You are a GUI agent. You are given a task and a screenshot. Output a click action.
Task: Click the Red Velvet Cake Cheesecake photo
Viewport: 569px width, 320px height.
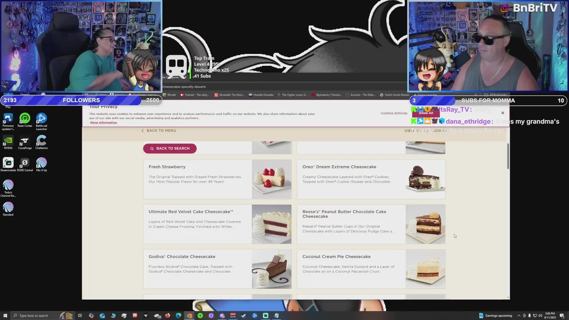[x=272, y=224]
